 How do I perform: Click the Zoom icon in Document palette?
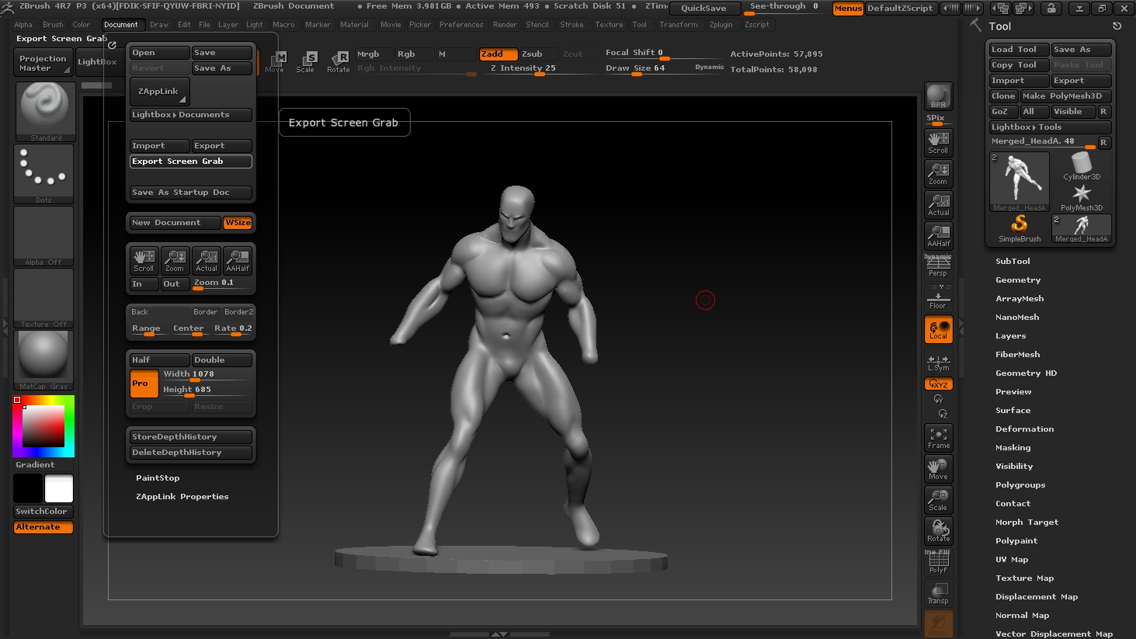(x=175, y=260)
